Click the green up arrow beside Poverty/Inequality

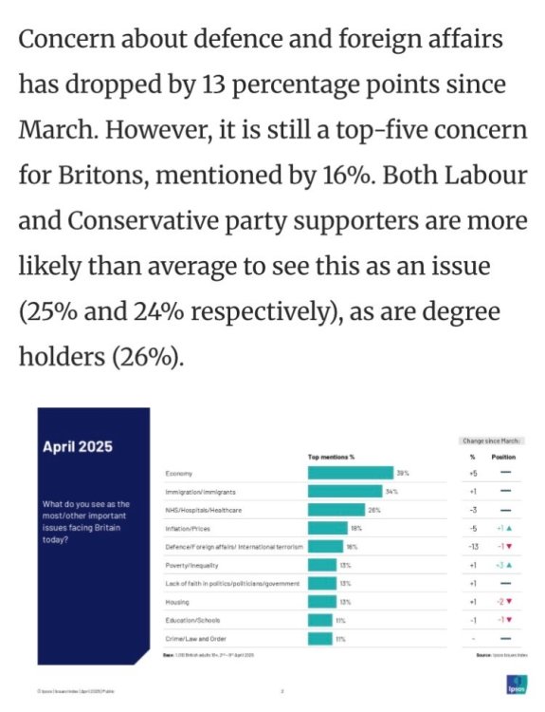[x=509, y=566]
